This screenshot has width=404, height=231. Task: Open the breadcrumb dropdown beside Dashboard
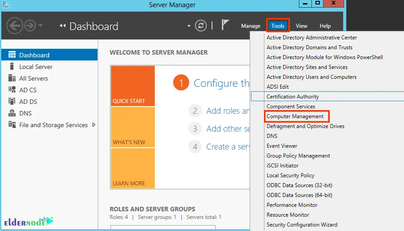[189, 26]
